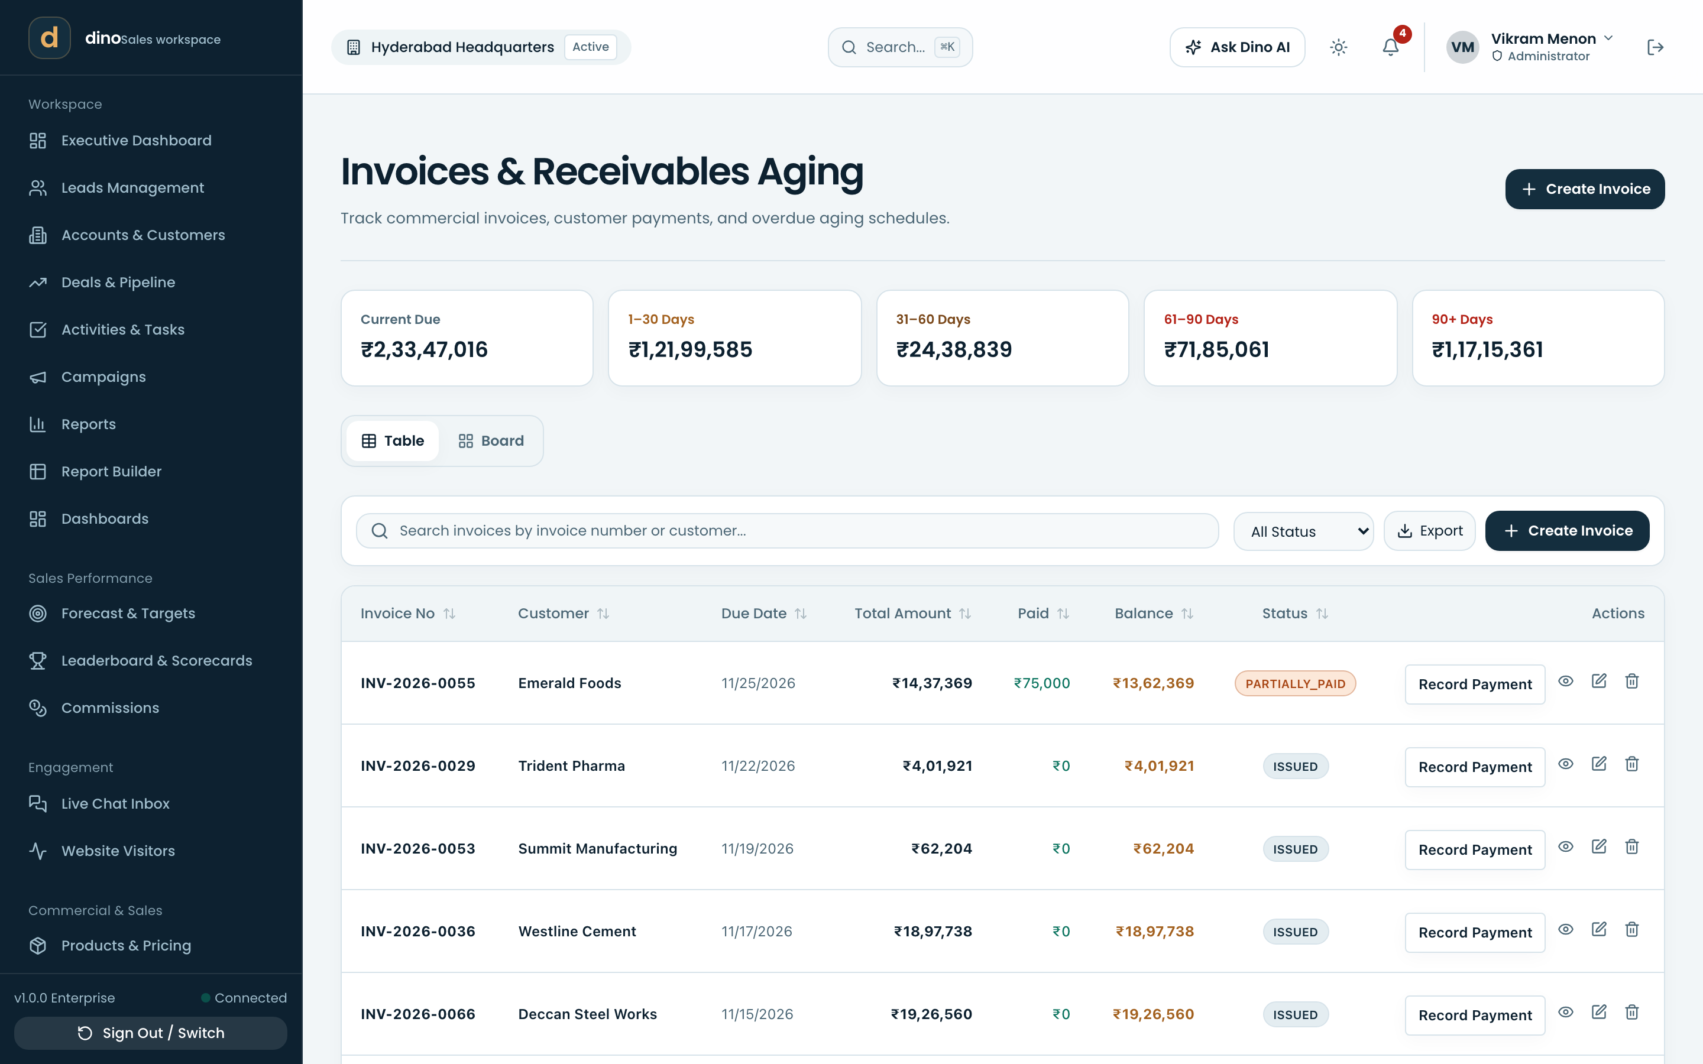The image size is (1703, 1064).
Task: Record payment for INV-2026-0053
Action: 1475,850
